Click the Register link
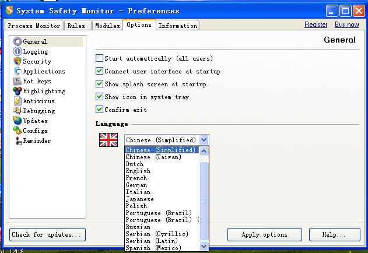Screen dimensions: 368x253 [316, 24]
